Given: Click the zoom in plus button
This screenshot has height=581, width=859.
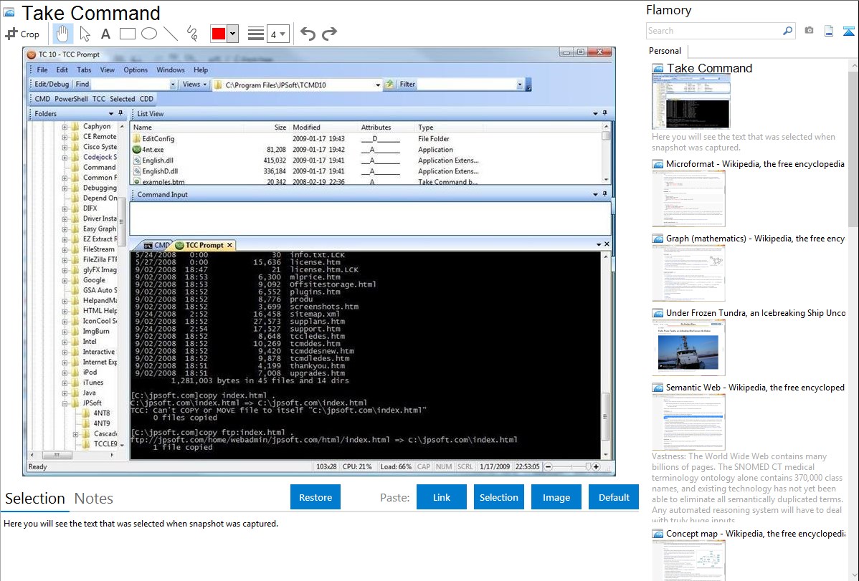Looking at the screenshot, I should pyautogui.click(x=596, y=466).
